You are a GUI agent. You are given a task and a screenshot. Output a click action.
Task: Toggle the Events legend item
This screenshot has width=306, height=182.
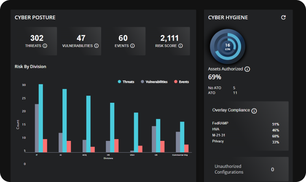coord(181,82)
